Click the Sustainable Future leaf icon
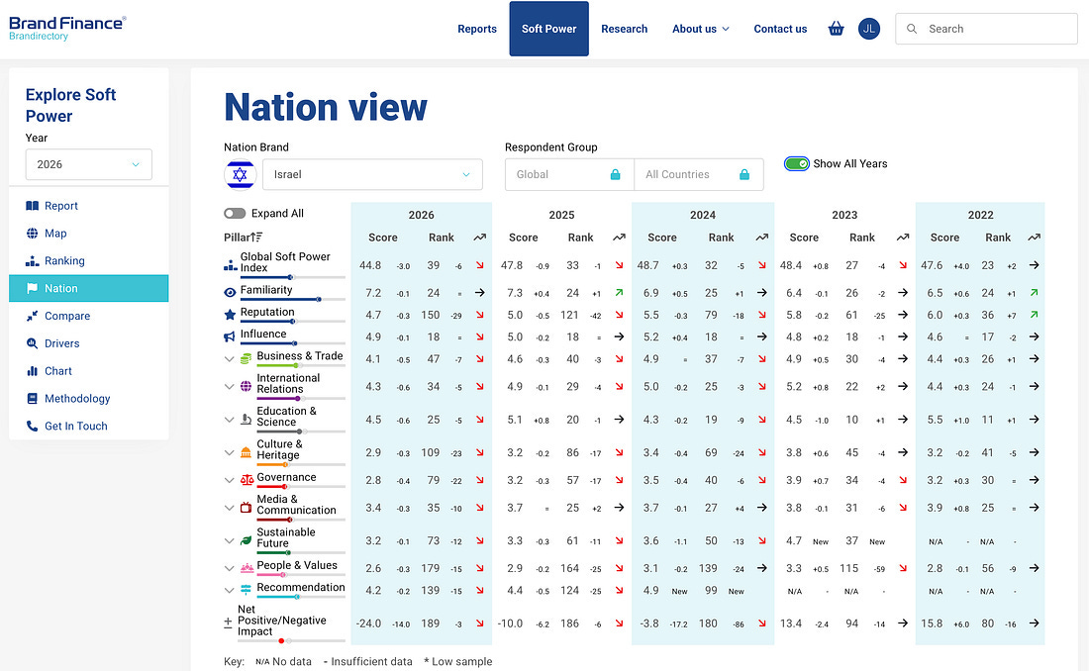The height and width of the screenshot is (671, 1089). (246, 540)
